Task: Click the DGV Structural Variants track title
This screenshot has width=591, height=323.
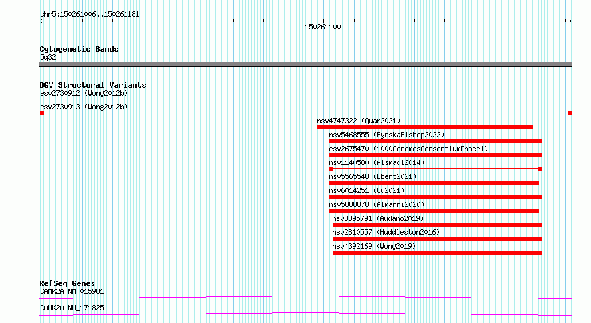Action: tap(93, 85)
